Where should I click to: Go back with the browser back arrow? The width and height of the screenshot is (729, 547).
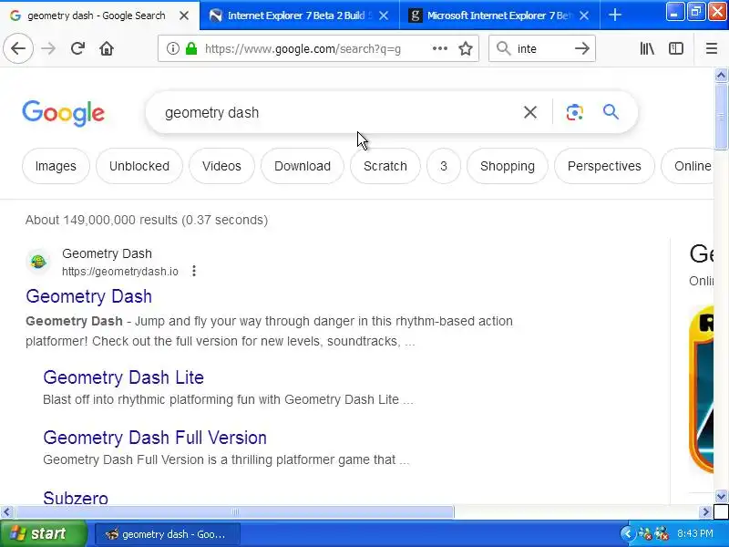pyautogui.click(x=18, y=48)
